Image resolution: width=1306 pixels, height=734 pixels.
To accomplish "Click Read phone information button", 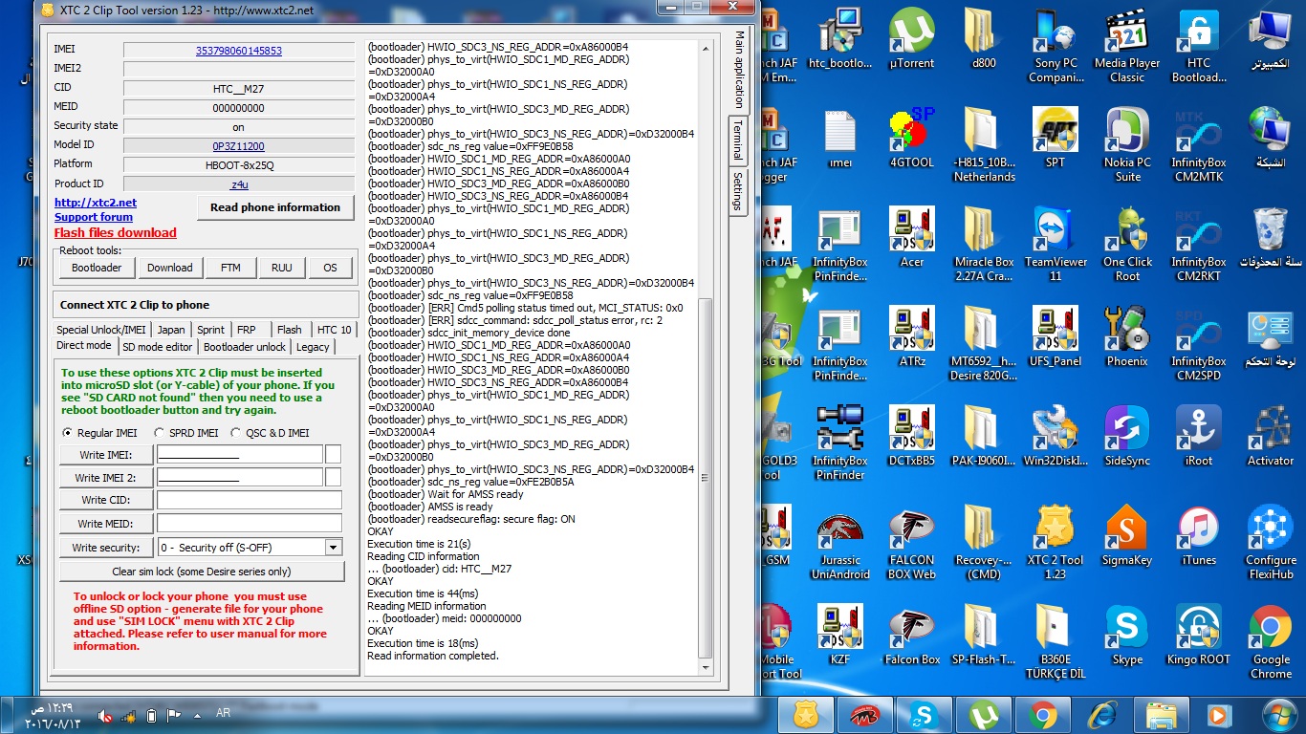I will 275,207.
